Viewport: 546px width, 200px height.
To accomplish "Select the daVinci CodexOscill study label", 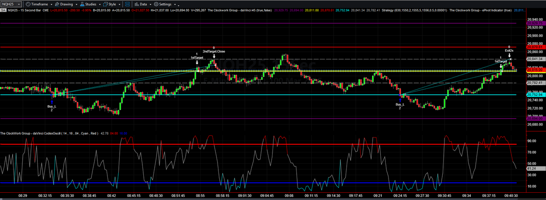I will tap(49, 133).
